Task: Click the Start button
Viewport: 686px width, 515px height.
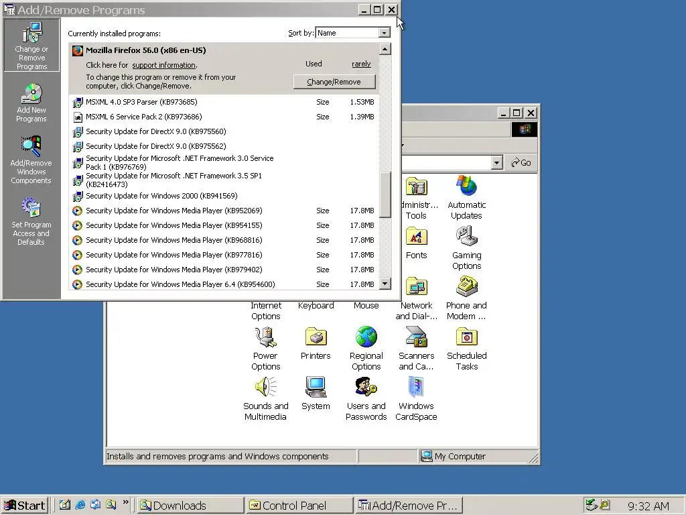Action: tap(25, 506)
